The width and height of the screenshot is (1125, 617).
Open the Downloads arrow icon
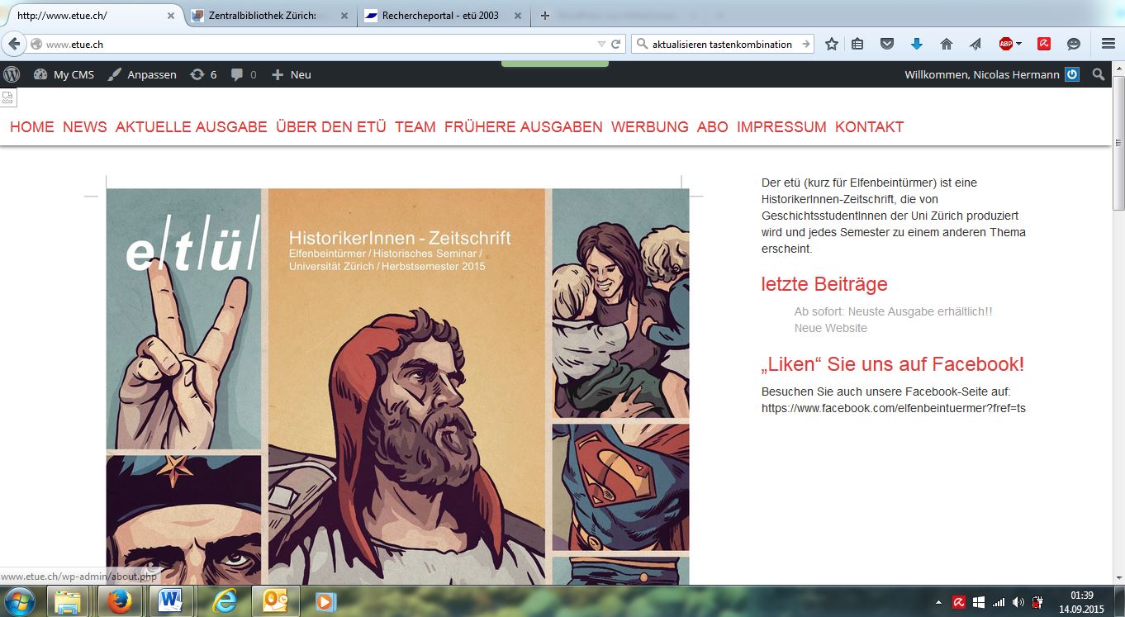pos(917,45)
